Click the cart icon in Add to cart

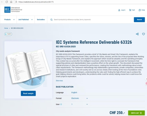141,113
